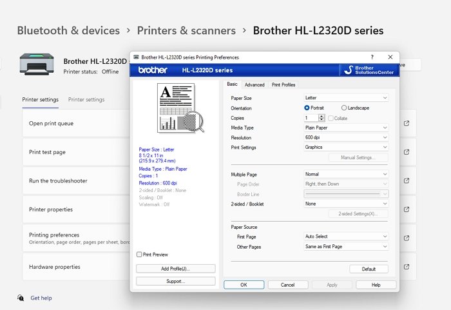The height and width of the screenshot is (310, 451).
Task: Increase the Copies spinner value
Action: point(323,116)
